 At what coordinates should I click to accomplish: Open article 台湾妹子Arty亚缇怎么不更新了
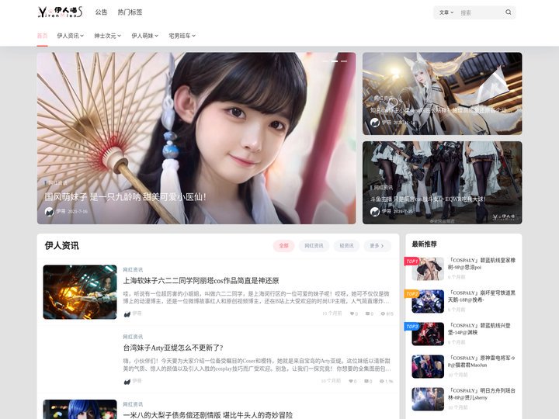173,348
